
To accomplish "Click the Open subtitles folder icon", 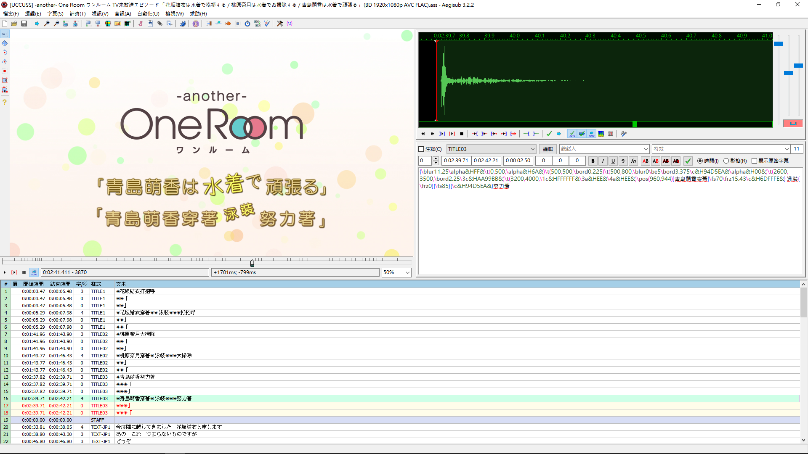I will pos(14,24).
